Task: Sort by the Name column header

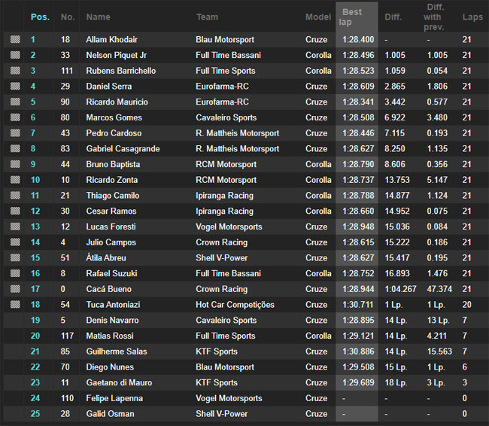Action: (99, 17)
